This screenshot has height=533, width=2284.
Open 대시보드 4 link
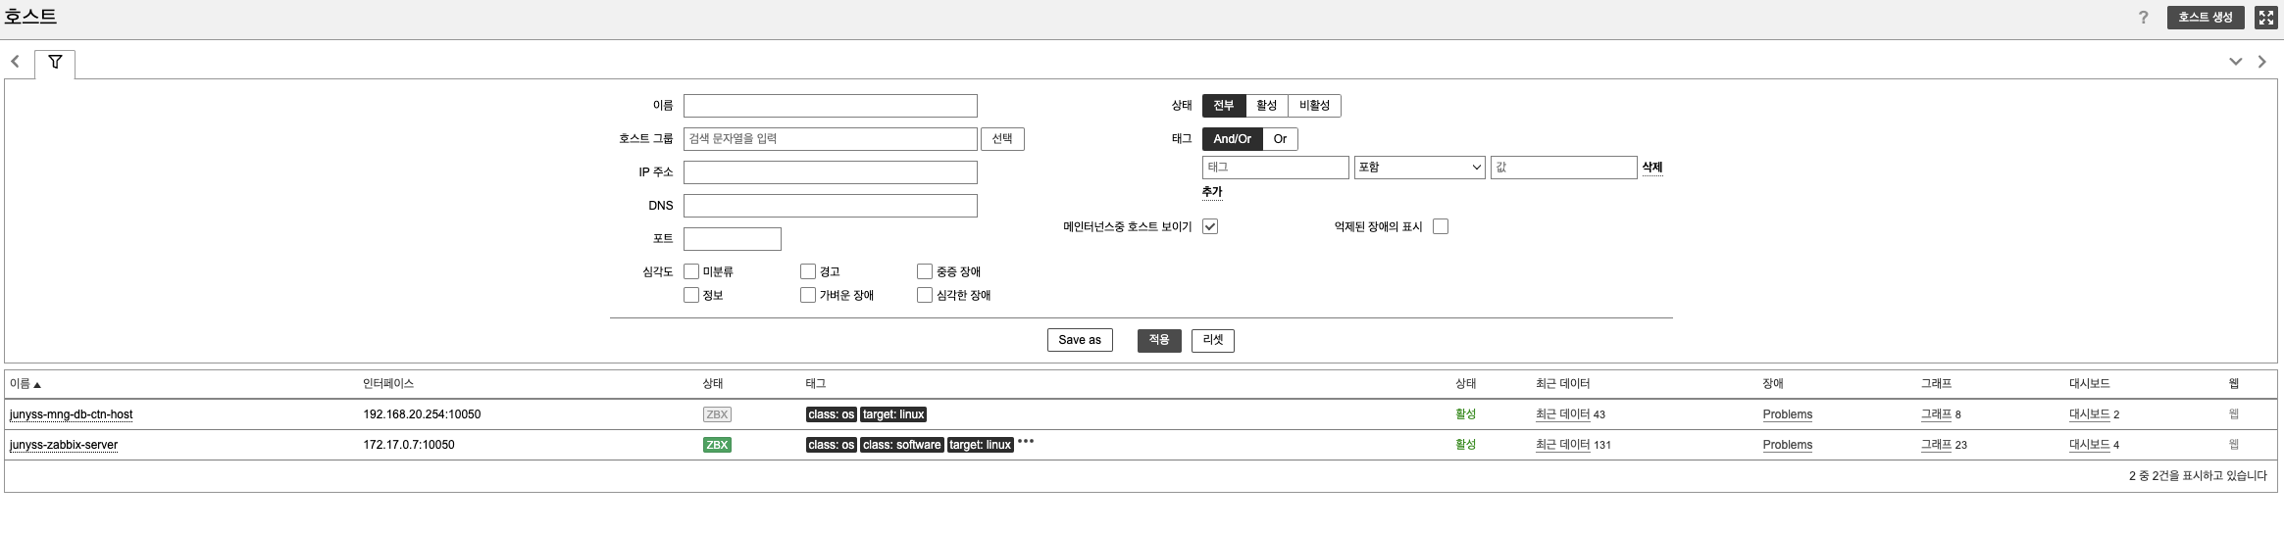[2089, 445]
